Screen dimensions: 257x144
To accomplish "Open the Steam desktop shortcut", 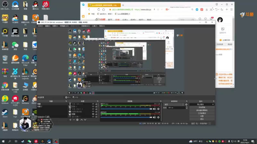I will coord(5,113).
